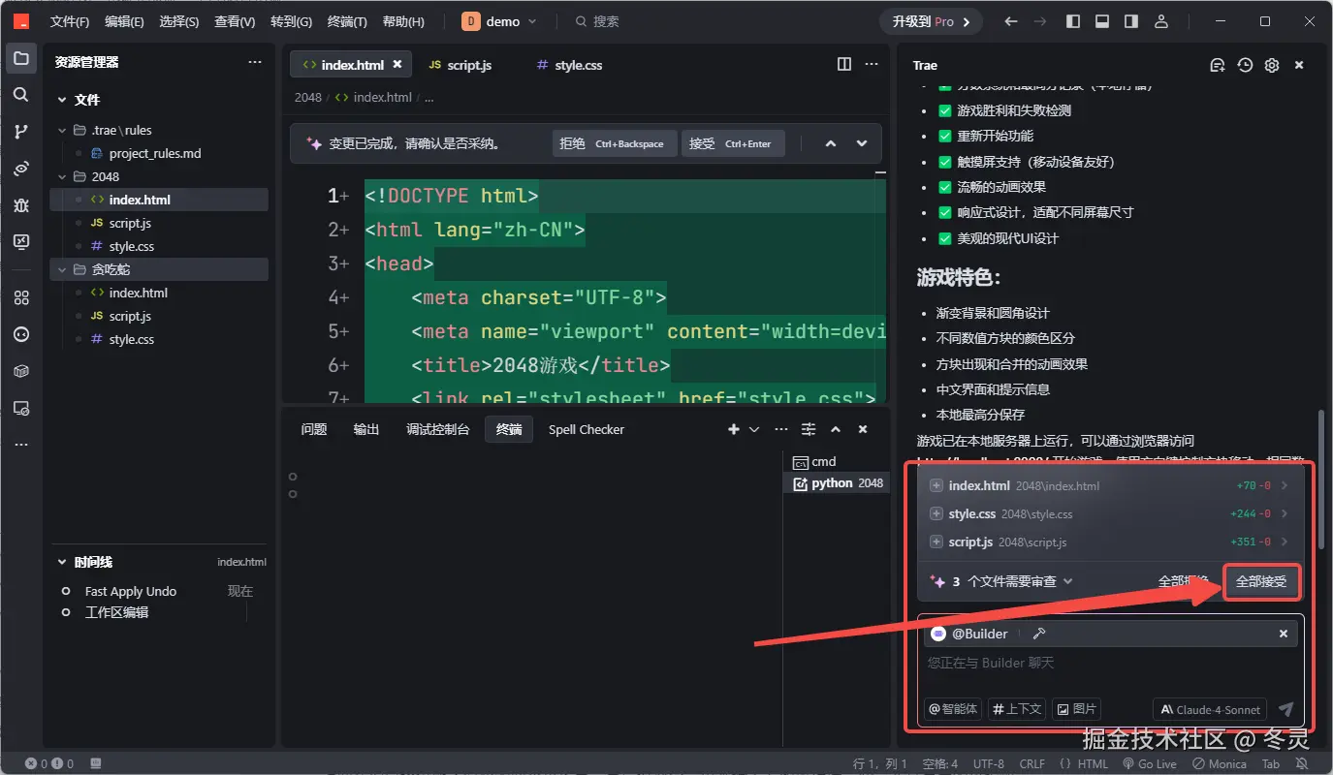Screen dimensions: 1333x775
Task: Click the chat input field 您正在与 Builder 聊天
Action: (1110, 664)
